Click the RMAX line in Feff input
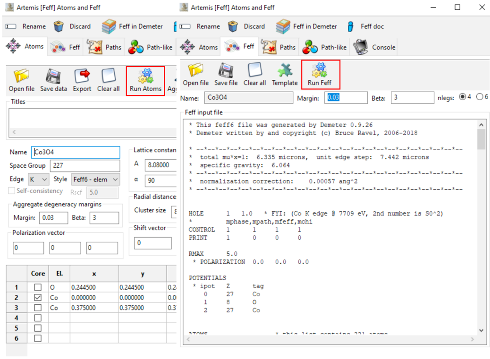This screenshot has height=359, width=490. [213, 254]
